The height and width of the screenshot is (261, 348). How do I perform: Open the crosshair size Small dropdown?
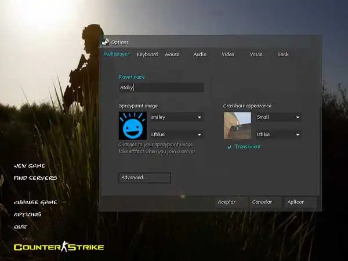coord(278,117)
